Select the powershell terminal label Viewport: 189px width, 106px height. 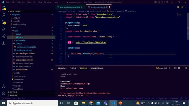tap(162, 68)
